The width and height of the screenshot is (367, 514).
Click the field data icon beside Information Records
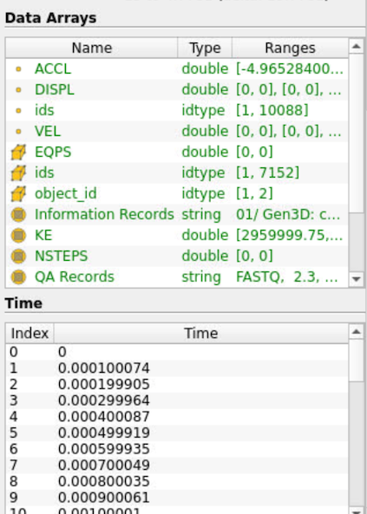(x=18, y=214)
